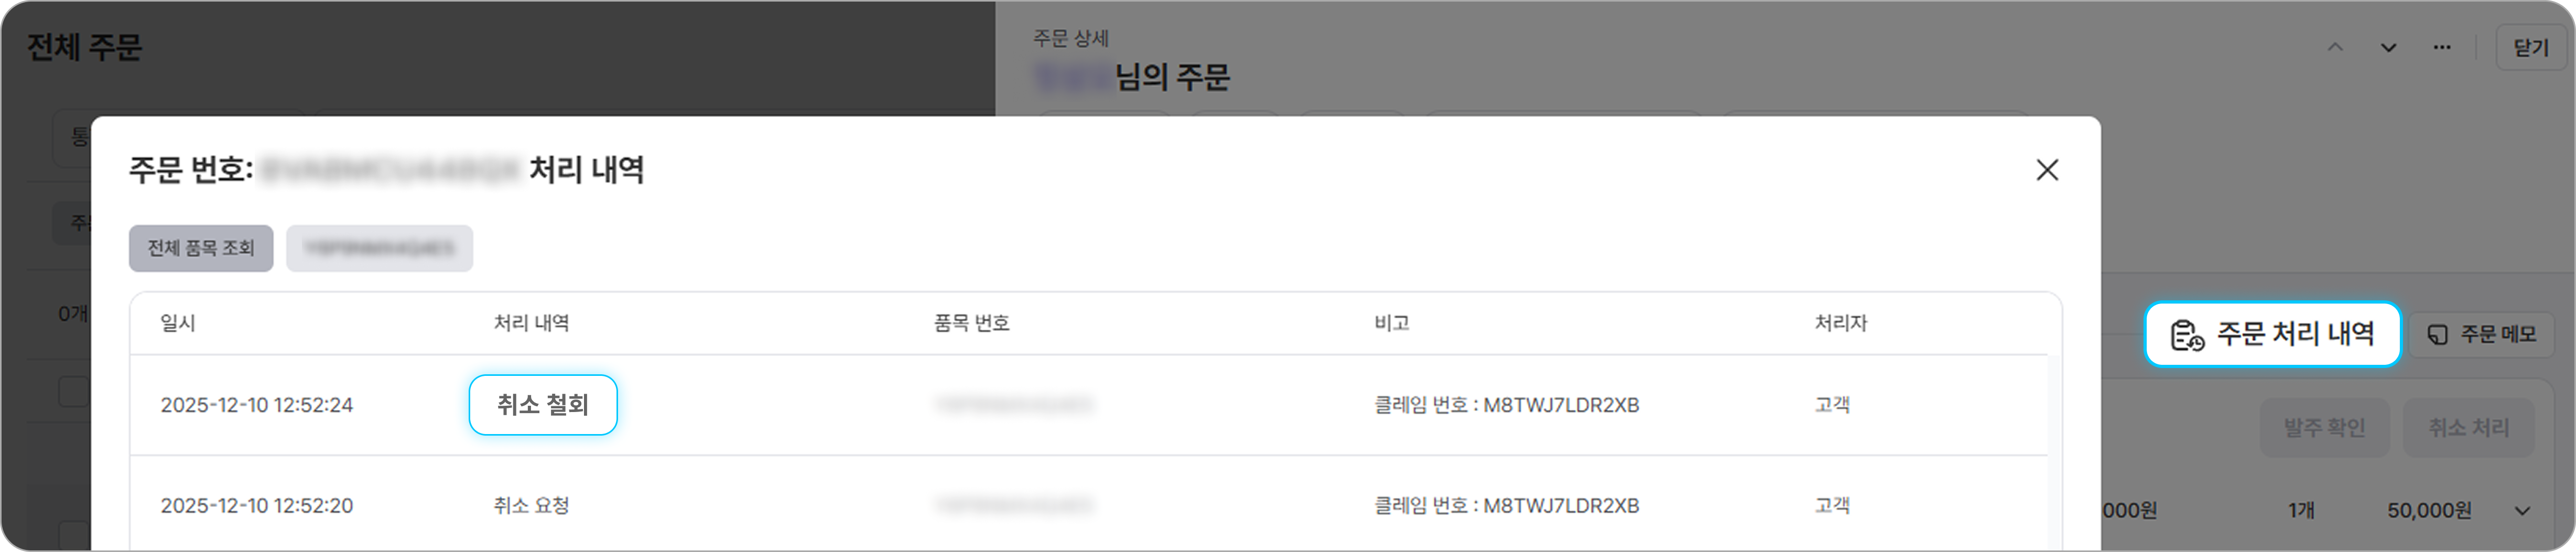Screen dimensions: 2576x552
Task: Click the 일시 column header
Action: click(178, 323)
